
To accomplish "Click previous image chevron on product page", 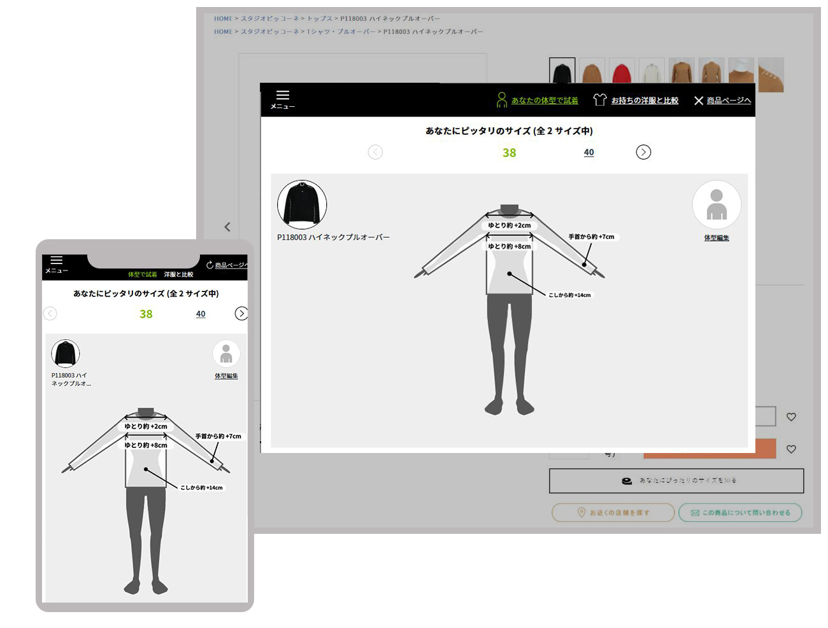I will coord(227,227).
